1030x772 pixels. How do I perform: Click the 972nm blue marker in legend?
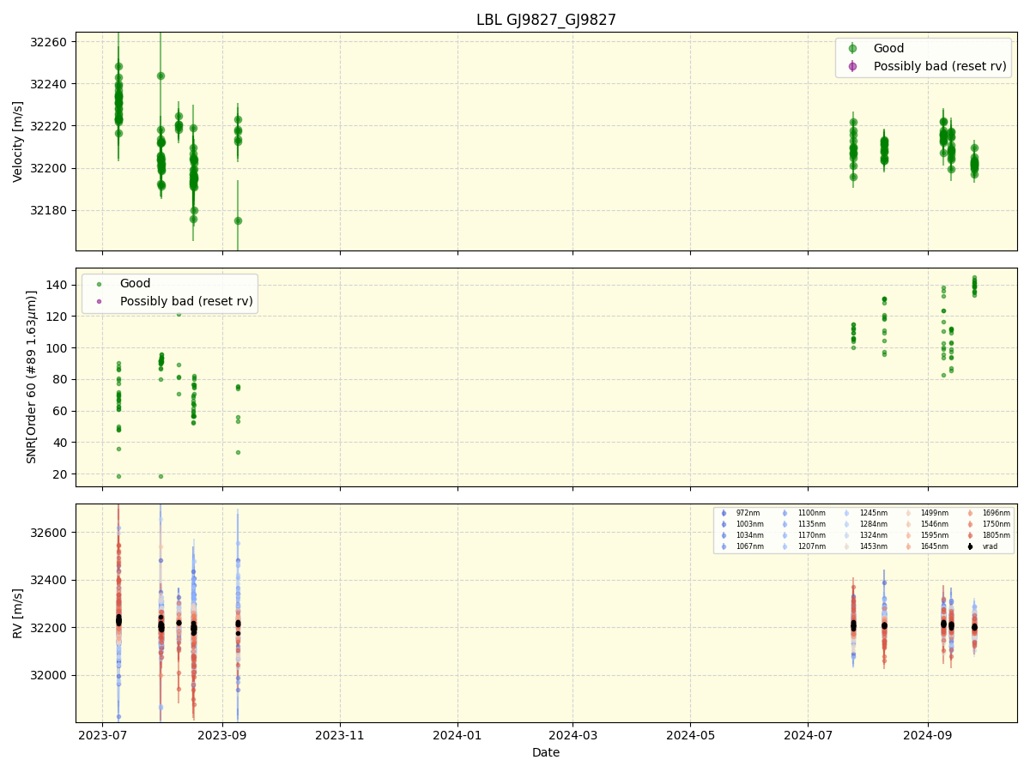click(x=724, y=513)
